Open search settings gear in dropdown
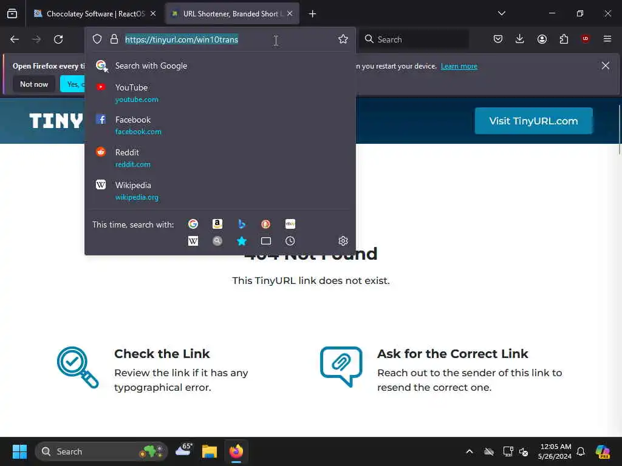The height and width of the screenshot is (466, 622). pos(343,240)
